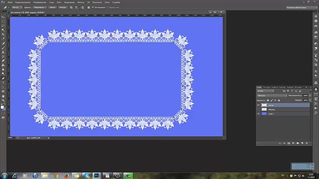This screenshot has height=179, width=319.
Task: Select the Rectangle shape tool
Action: coord(3,91)
